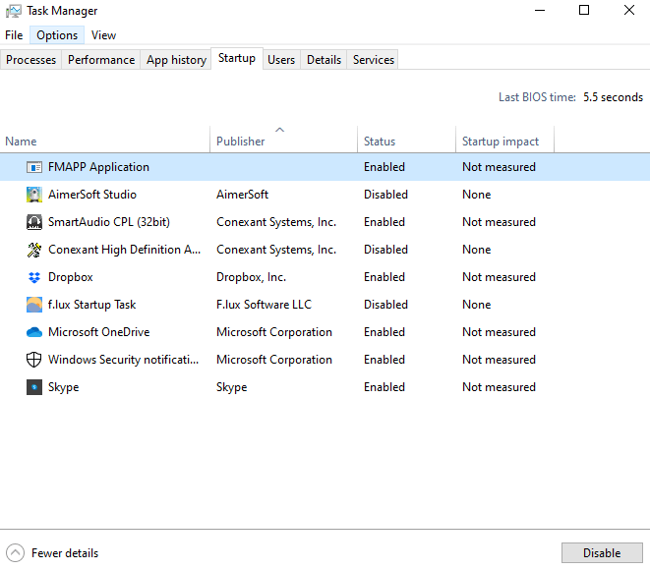Select the Dropbox entry name

coord(71,277)
